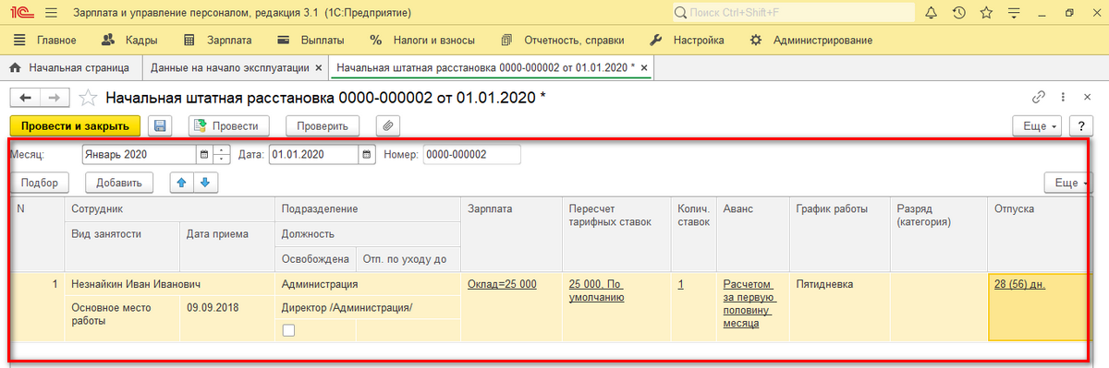Open the Администрирование menu section
Image resolution: width=1109 pixels, height=368 pixels.
coord(811,41)
